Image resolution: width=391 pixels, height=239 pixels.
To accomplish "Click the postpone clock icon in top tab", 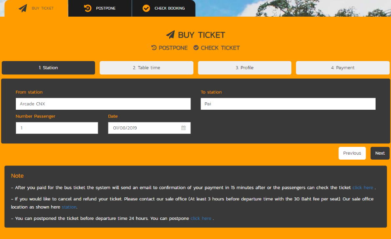I will point(88,8).
